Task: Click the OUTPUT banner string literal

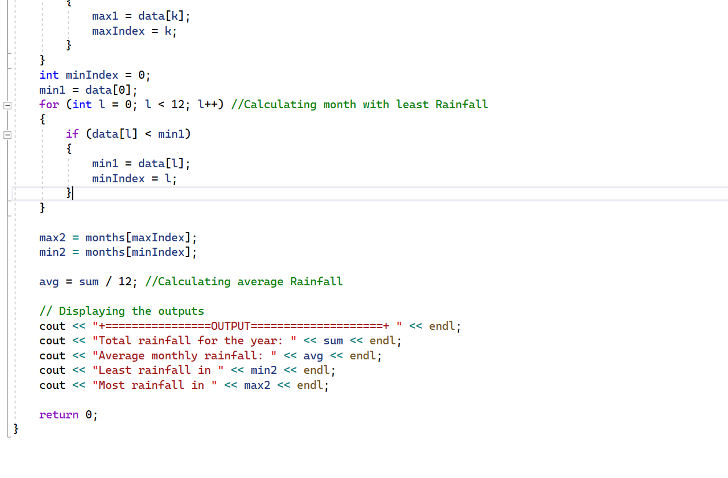Action: pos(247,326)
